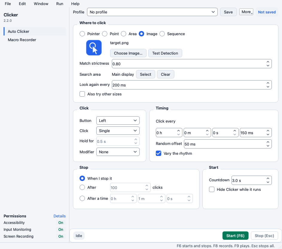282x249 pixels.
Task: Open the Run menu
Action: coord(60,4)
